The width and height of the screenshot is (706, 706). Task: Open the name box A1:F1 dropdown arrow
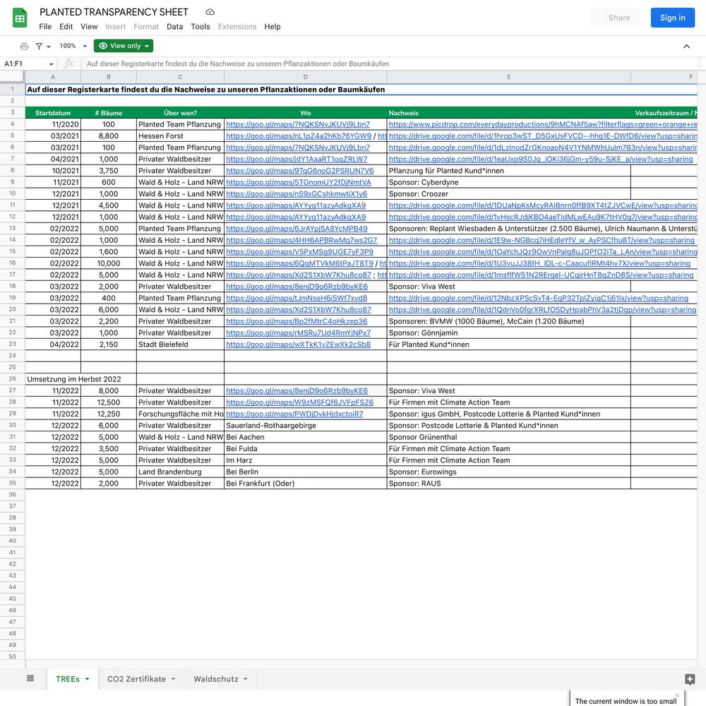pos(51,64)
